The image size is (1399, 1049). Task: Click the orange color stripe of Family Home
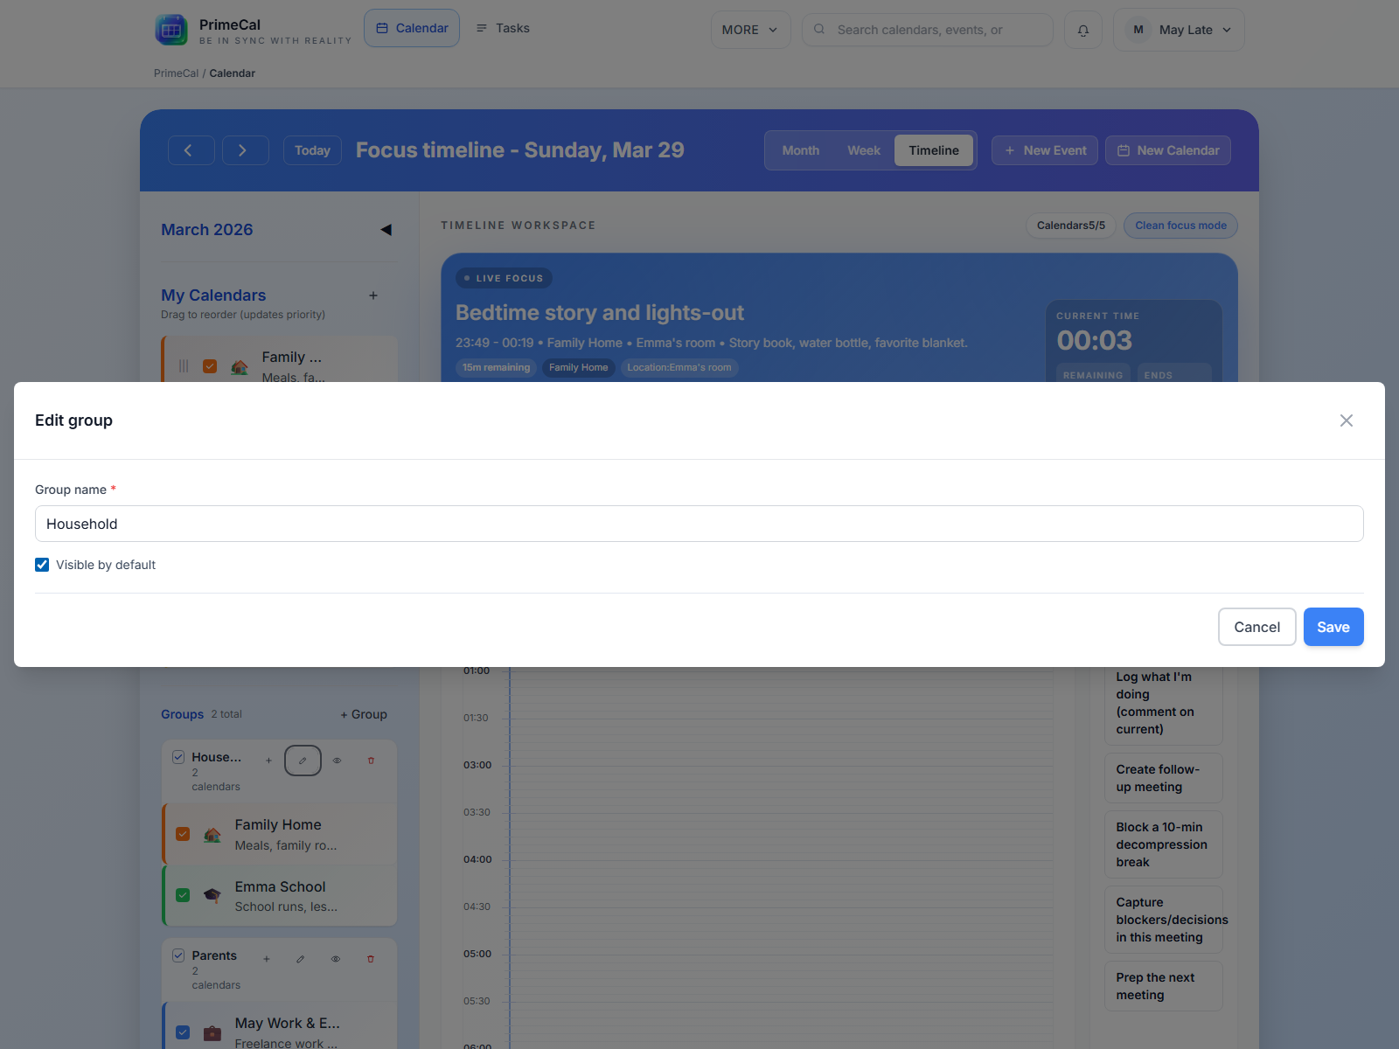click(166, 834)
